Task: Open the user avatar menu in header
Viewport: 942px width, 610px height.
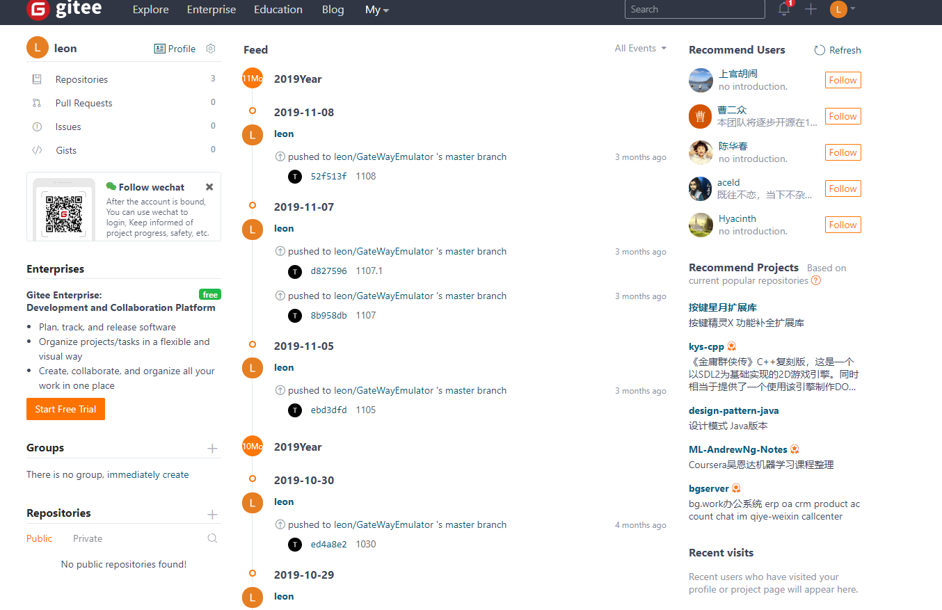Action: pyautogui.click(x=842, y=9)
